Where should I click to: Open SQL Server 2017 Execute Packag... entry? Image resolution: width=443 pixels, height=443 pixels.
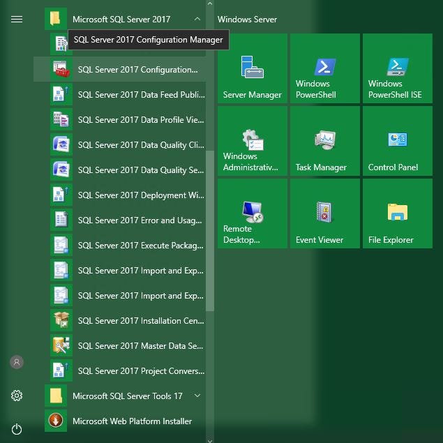coord(120,245)
